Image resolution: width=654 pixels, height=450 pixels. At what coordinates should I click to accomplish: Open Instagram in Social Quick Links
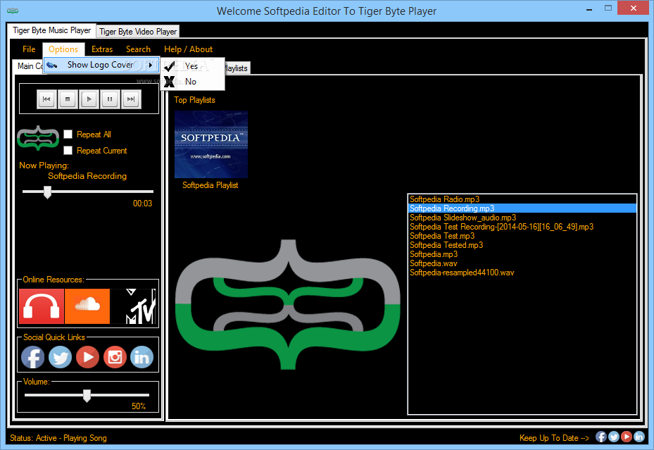[x=115, y=357]
